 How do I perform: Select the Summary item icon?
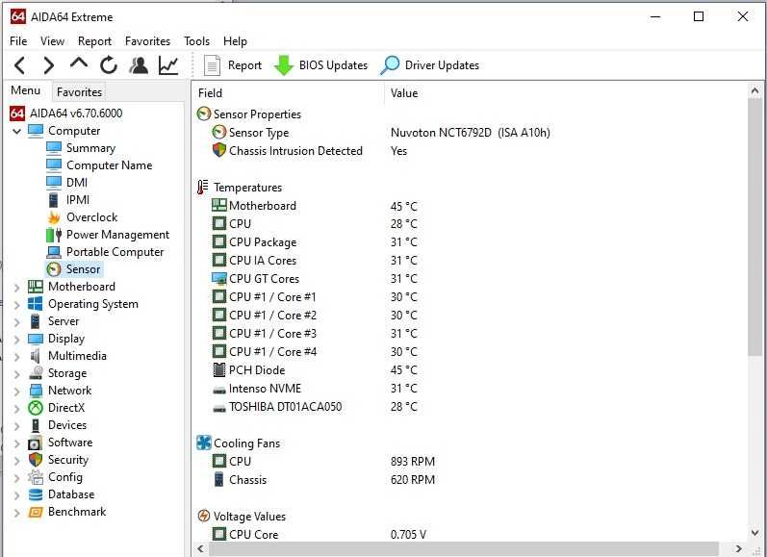pyautogui.click(x=54, y=148)
